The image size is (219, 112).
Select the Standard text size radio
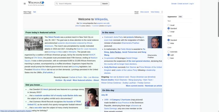coord(169,29)
